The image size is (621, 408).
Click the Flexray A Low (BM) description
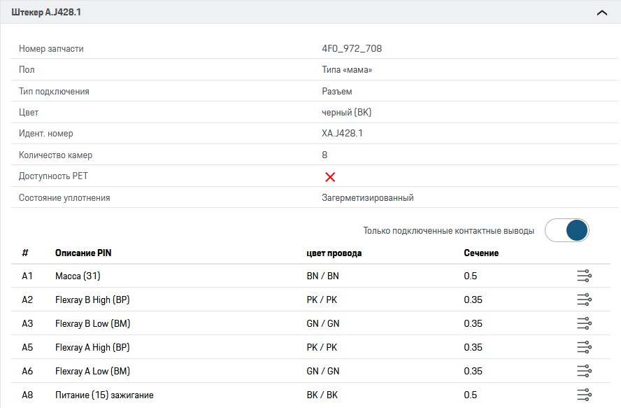pos(92,371)
